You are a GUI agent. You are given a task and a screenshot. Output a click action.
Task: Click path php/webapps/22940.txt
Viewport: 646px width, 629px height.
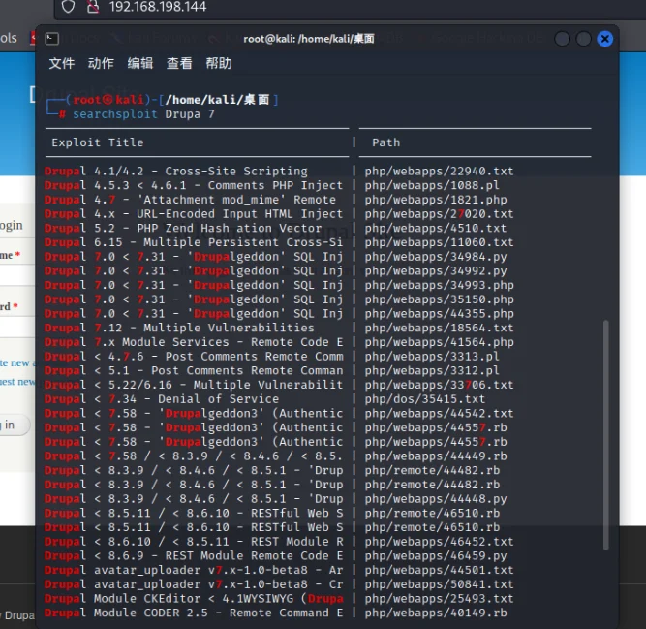(x=439, y=171)
